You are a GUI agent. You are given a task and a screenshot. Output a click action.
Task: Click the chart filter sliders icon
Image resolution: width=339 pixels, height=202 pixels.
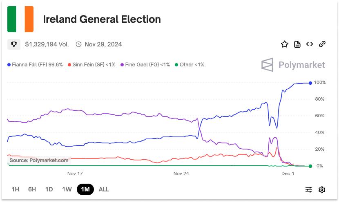[x=309, y=189]
